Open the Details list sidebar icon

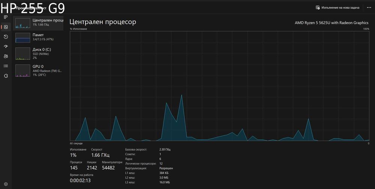click(x=6, y=66)
